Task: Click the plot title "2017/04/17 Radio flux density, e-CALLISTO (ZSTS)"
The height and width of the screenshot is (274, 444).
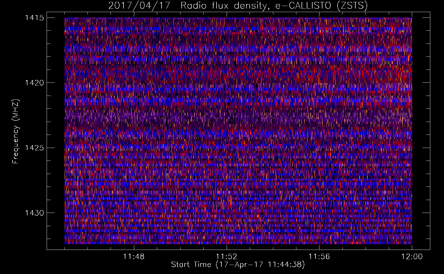Action: pyautogui.click(x=238, y=6)
